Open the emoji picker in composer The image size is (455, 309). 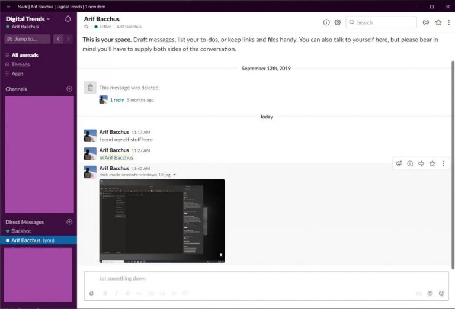coord(441,294)
